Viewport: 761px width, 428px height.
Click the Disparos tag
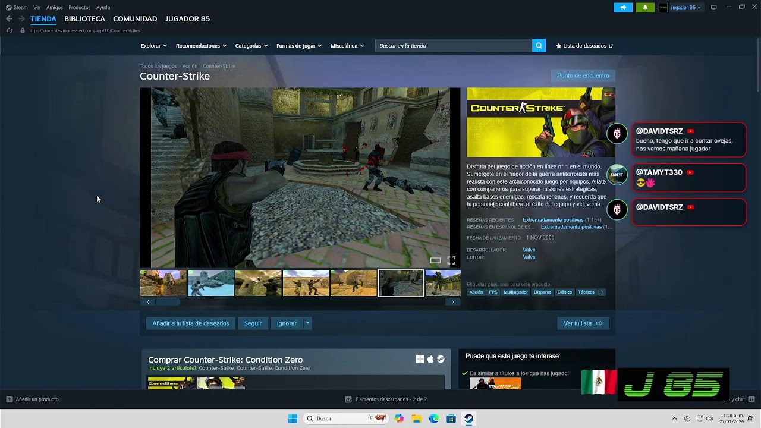click(x=542, y=292)
